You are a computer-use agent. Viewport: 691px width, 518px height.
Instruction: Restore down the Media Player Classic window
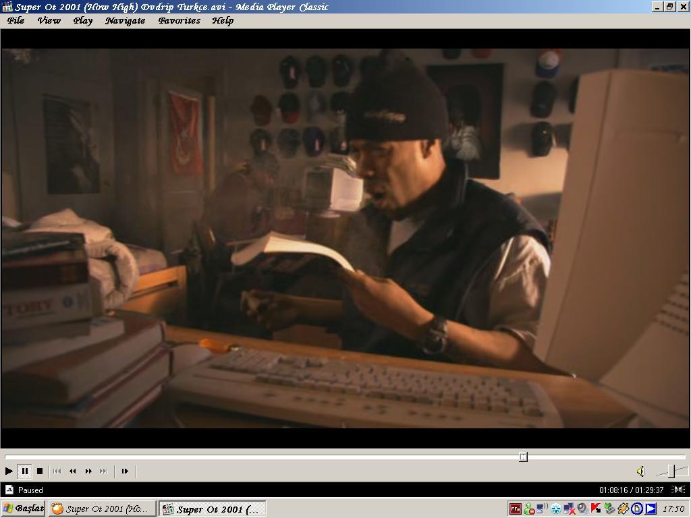(x=669, y=7)
